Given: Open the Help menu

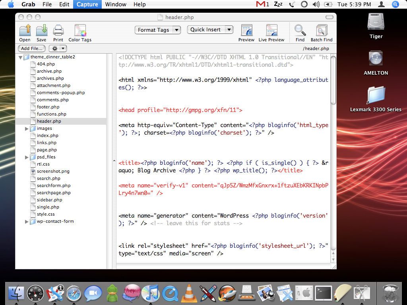Looking at the screenshot, I should click(x=140, y=4).
